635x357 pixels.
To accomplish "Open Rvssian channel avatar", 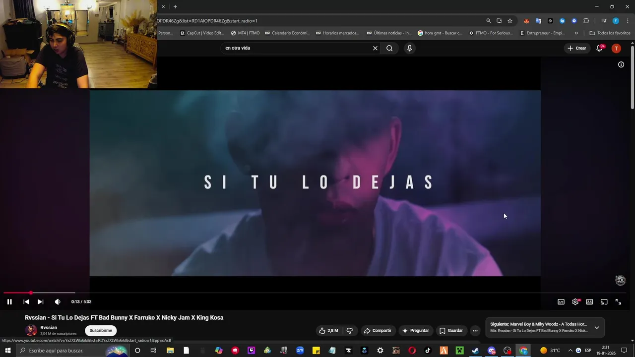I will pyautogui.click(x=31, y=330).
